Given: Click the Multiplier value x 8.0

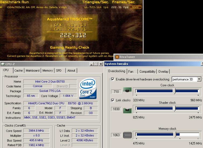Looking at the screenshot, I should pos(36,135).
